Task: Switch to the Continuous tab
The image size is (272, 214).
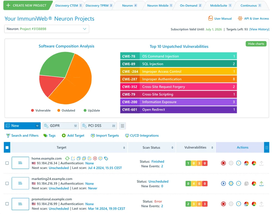Action: (x=251, y=6)
